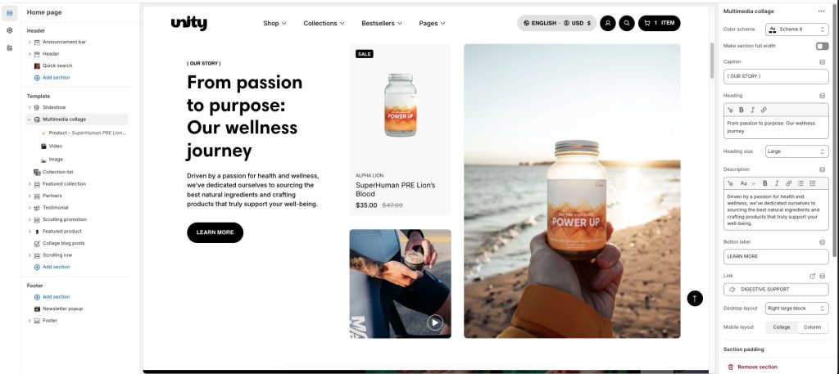The width and height of the screenshot is (839, 374).
Task: Open the storefront search icon
Action: [627, 23]
